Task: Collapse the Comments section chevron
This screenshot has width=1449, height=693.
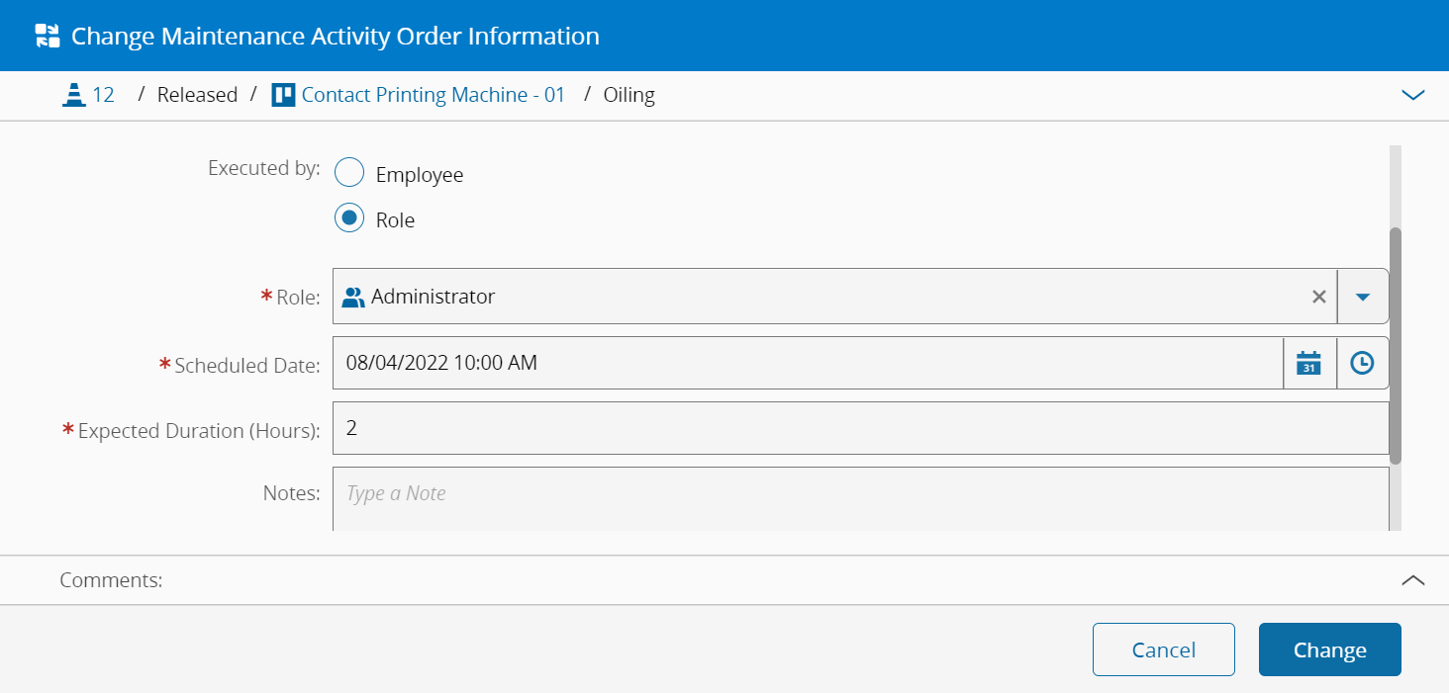Action: click(x=1412, y=580)
